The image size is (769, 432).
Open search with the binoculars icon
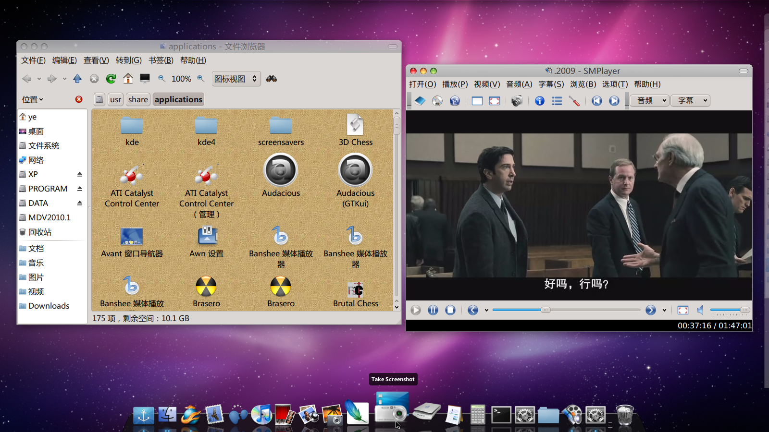click(272, 79)
